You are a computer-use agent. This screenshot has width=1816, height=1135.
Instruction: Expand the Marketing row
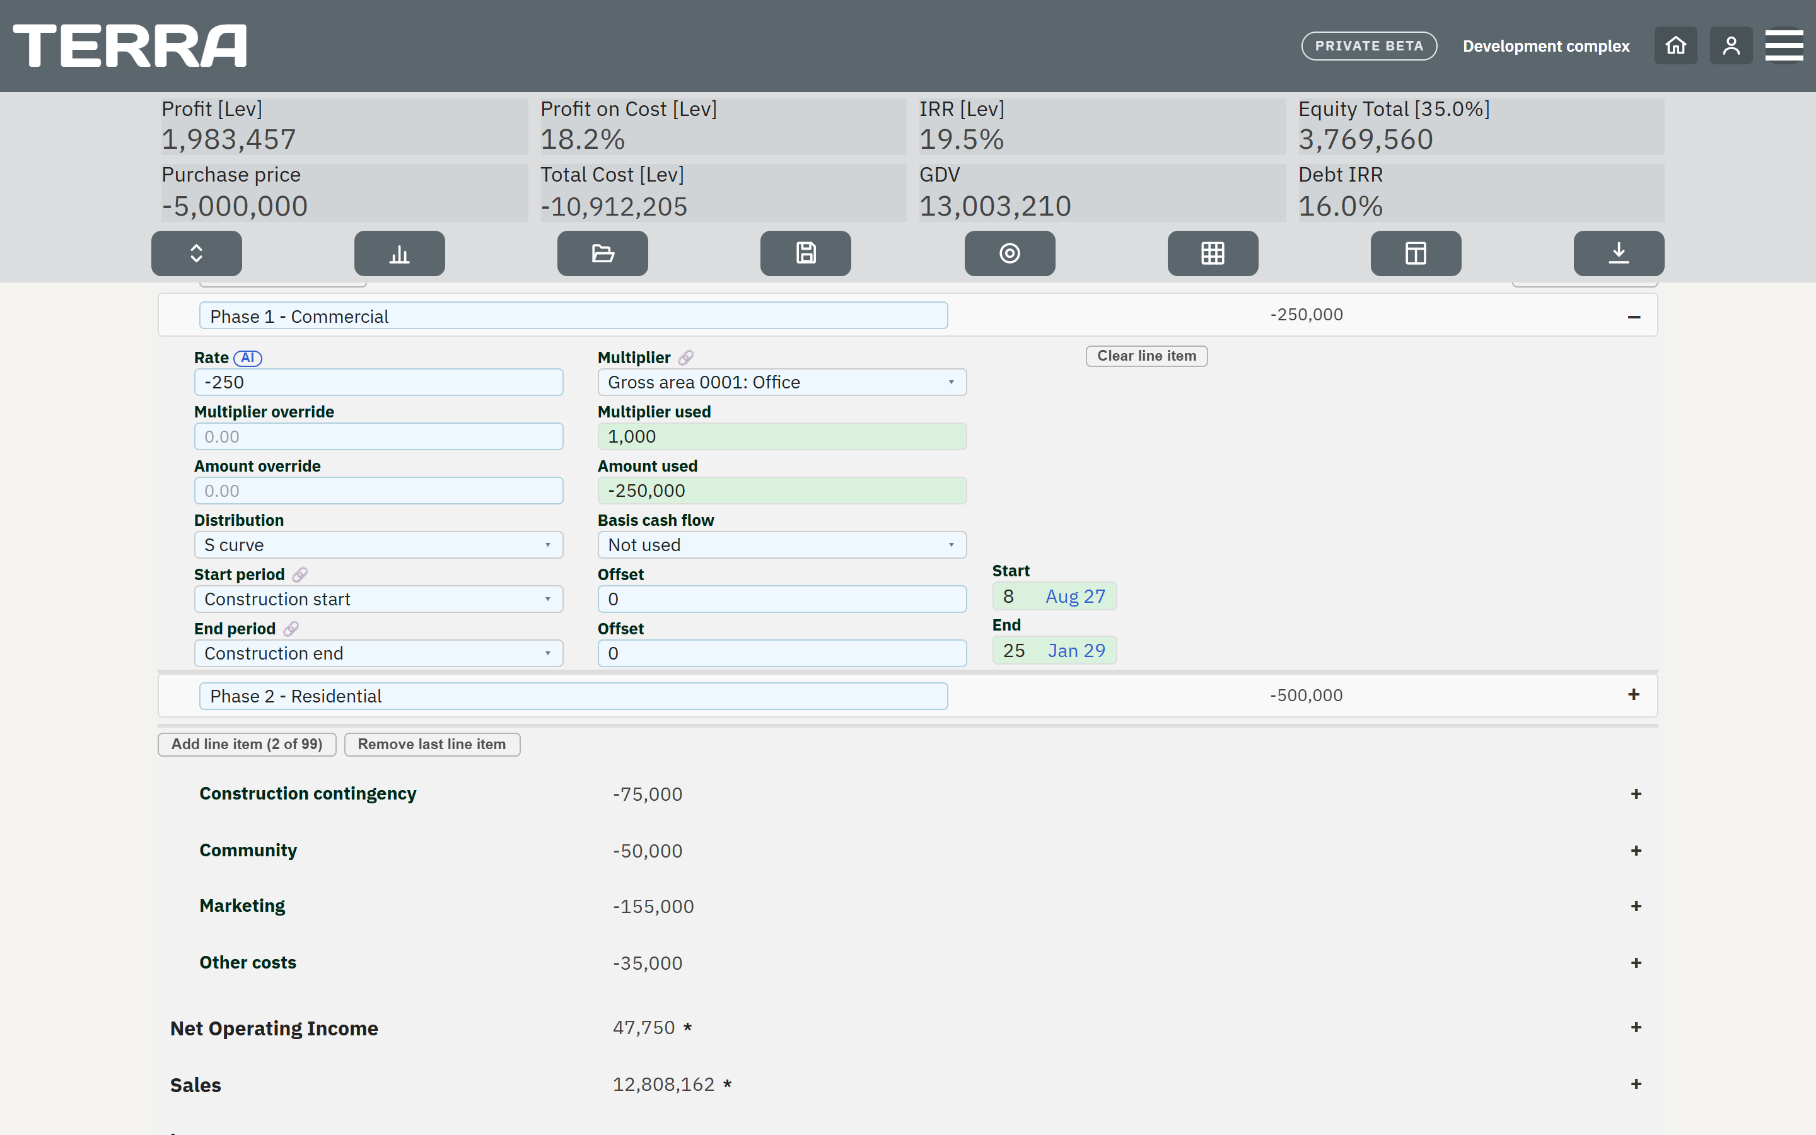1636,906
